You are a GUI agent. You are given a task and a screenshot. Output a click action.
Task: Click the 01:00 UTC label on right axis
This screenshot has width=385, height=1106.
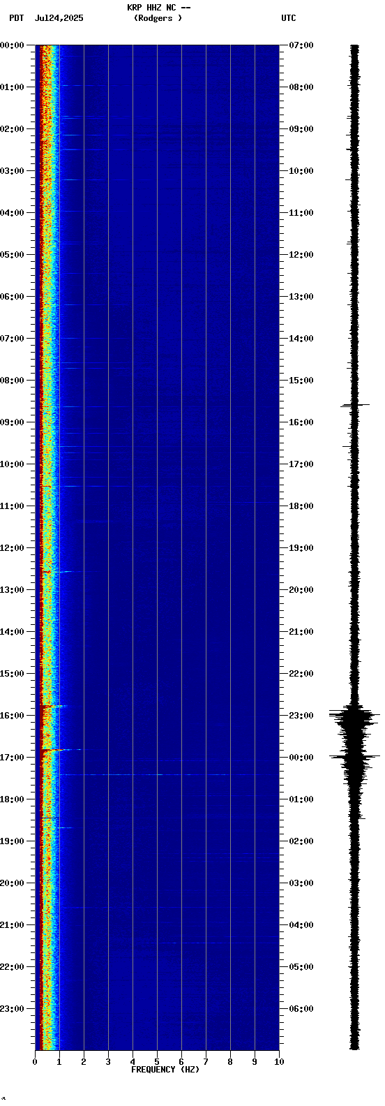301,799
